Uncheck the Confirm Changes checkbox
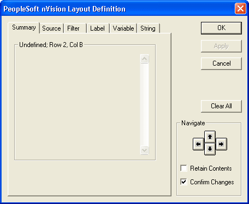Viewport: 249px width, 204px height. pyautogui.click(x=183, y=182)
